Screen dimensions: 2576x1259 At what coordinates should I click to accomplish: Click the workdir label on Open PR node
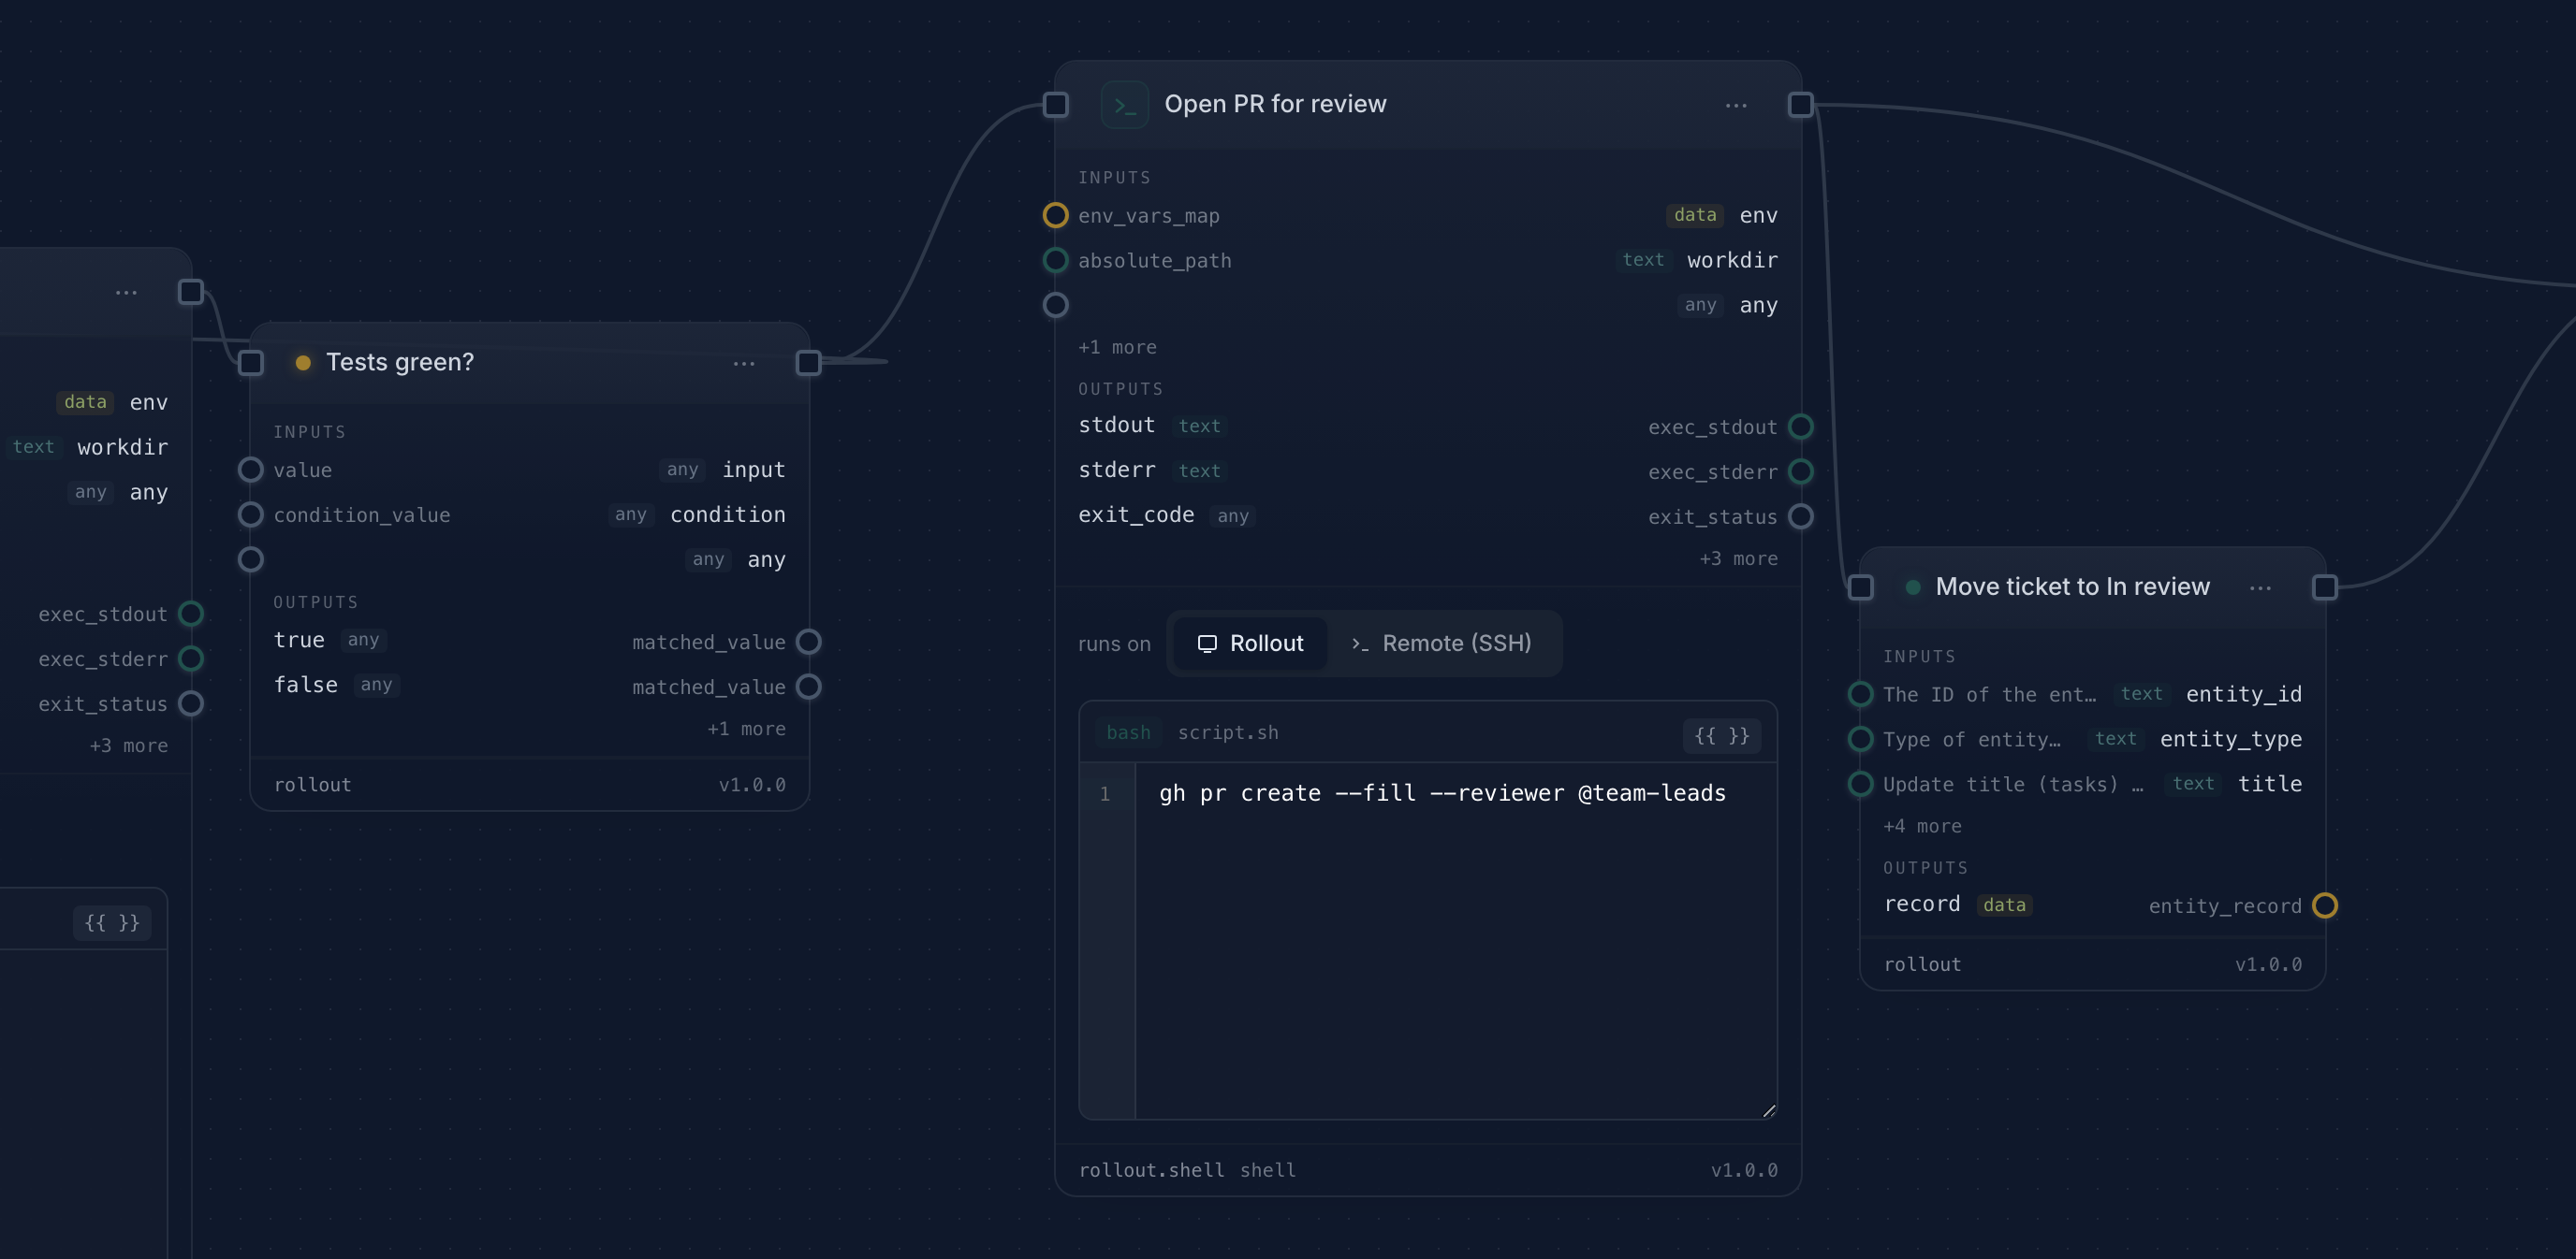click(x=1732, y=260)
